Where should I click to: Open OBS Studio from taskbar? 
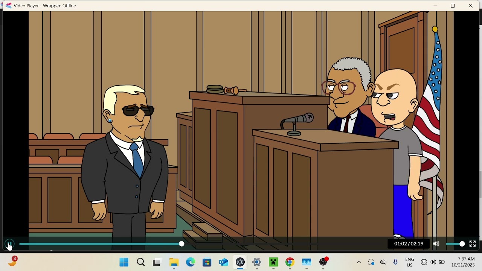[323, 262]
